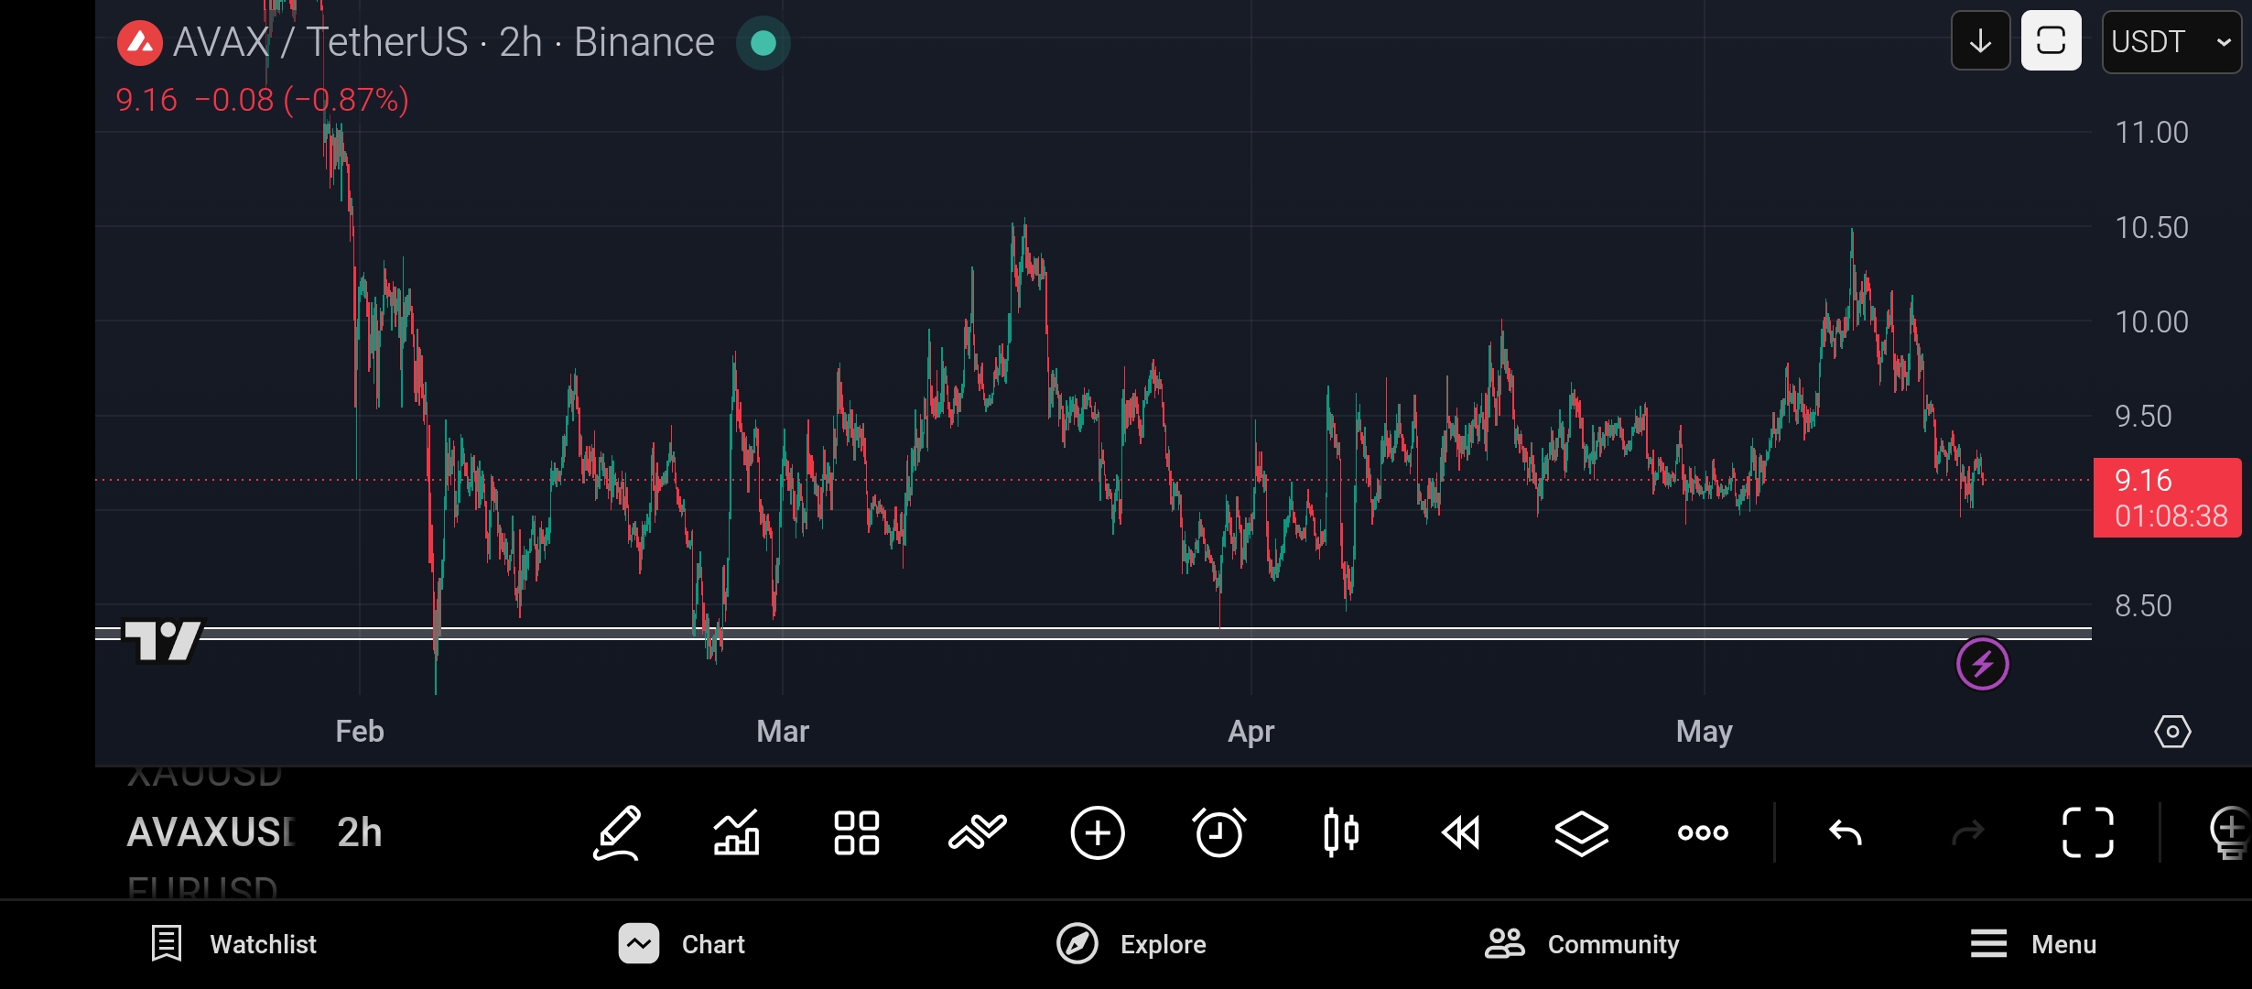Tap the 8.50 price axis label
The image size is (2252, 989).
[x=2143, y=606]
